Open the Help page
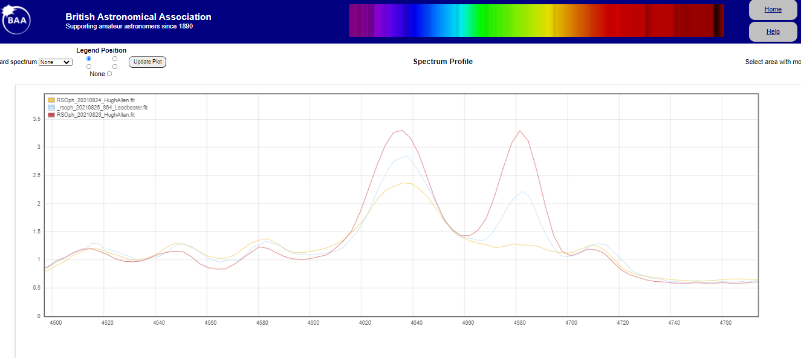 click(773, 32)
